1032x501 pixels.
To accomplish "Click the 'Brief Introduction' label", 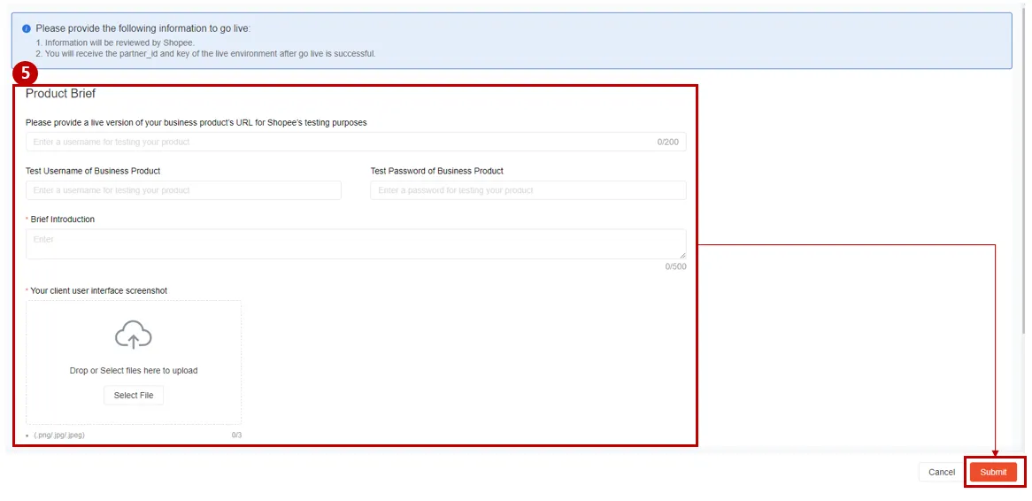I will pos(63,220).
